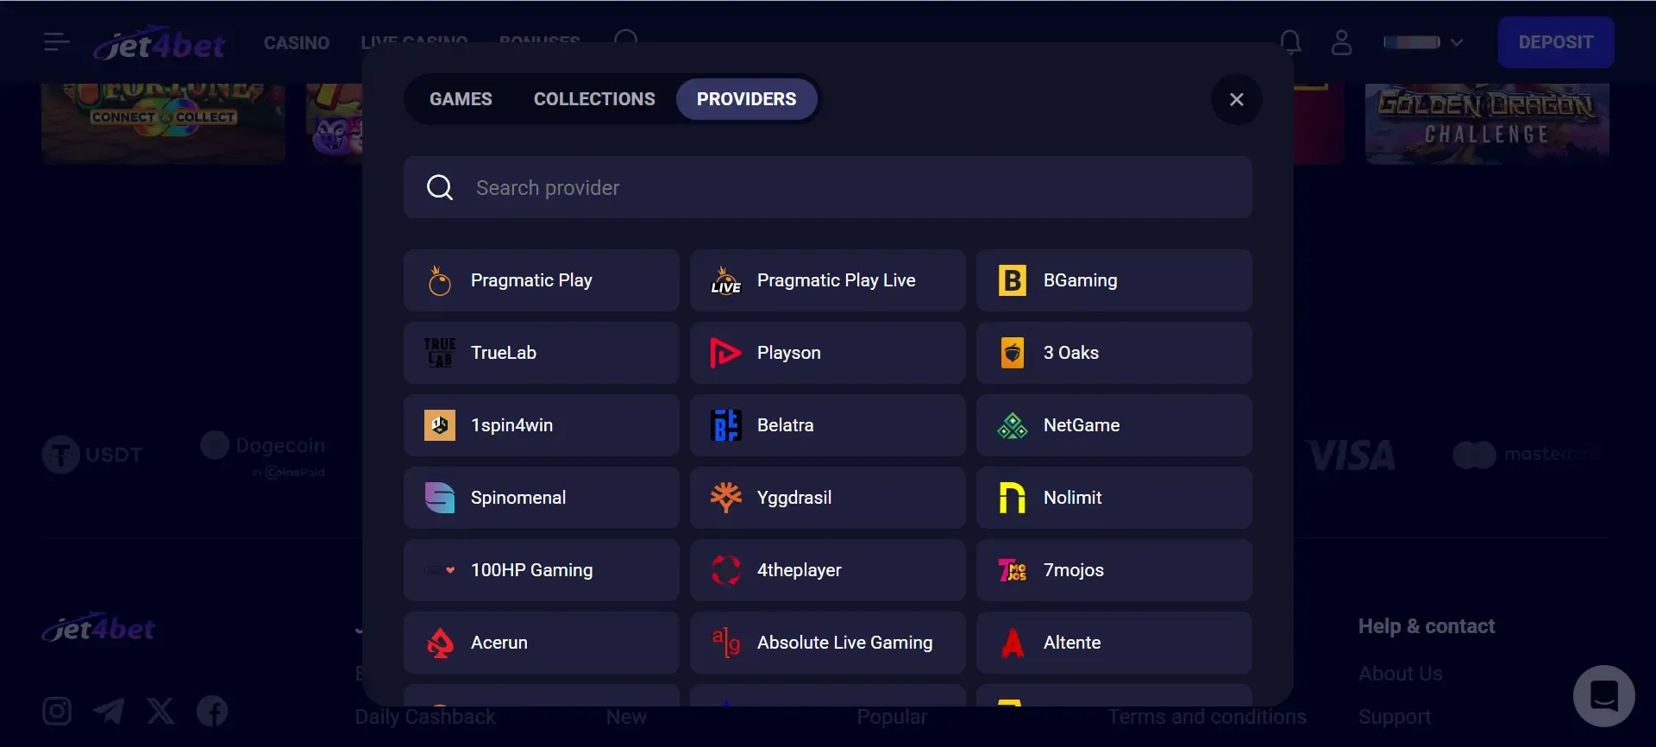Click the 3 Oaks logo icon

coord(1012,353)
